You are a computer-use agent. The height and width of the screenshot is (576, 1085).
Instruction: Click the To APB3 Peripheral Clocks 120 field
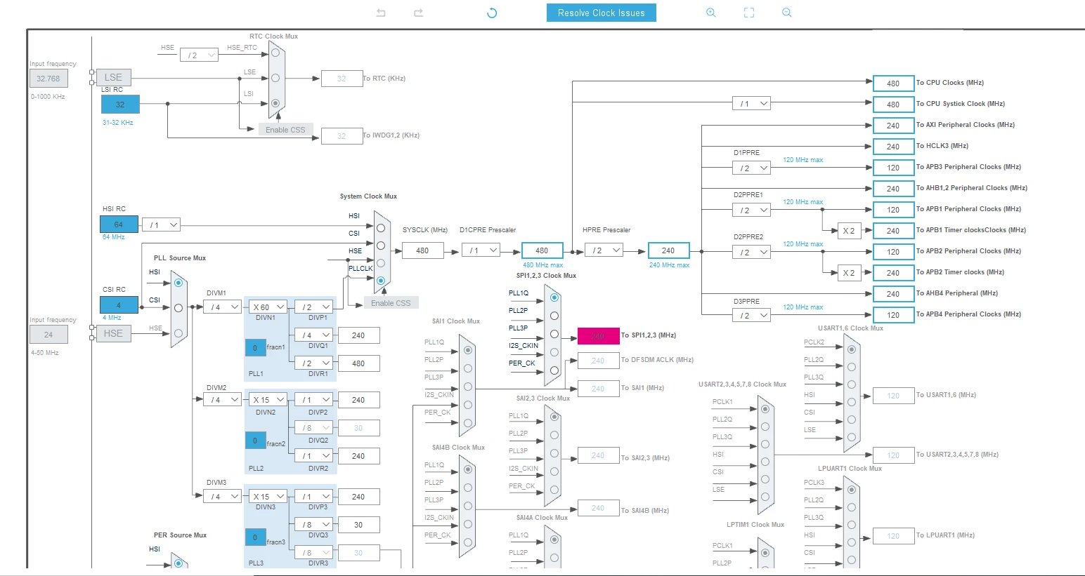pos(893,167)
